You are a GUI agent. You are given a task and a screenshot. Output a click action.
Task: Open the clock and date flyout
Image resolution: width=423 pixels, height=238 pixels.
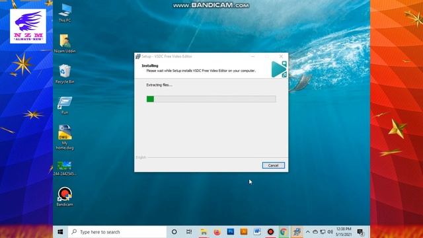tap(344, 232)
